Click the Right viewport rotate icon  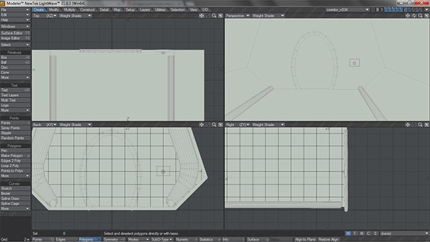point(414,124)
